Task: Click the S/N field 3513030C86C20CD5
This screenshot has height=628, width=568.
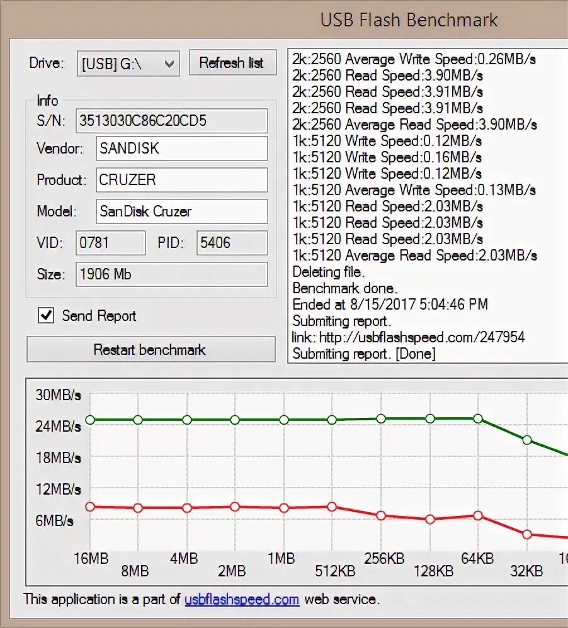Action: [171, 121]
